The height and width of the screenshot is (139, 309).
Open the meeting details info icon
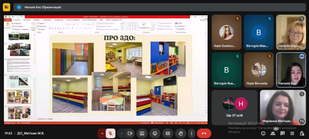263,133
